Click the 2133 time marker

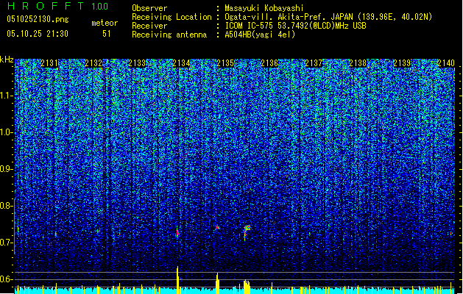click(x=138, y=63)
